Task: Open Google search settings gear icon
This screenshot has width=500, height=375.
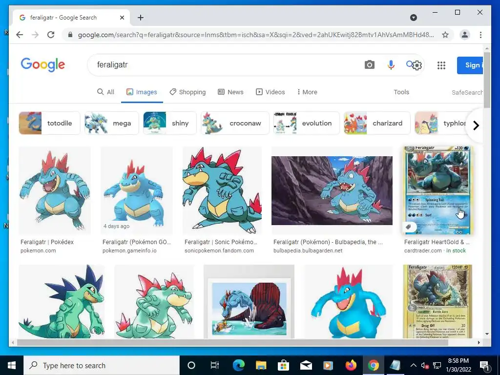Action: point(417,65)
